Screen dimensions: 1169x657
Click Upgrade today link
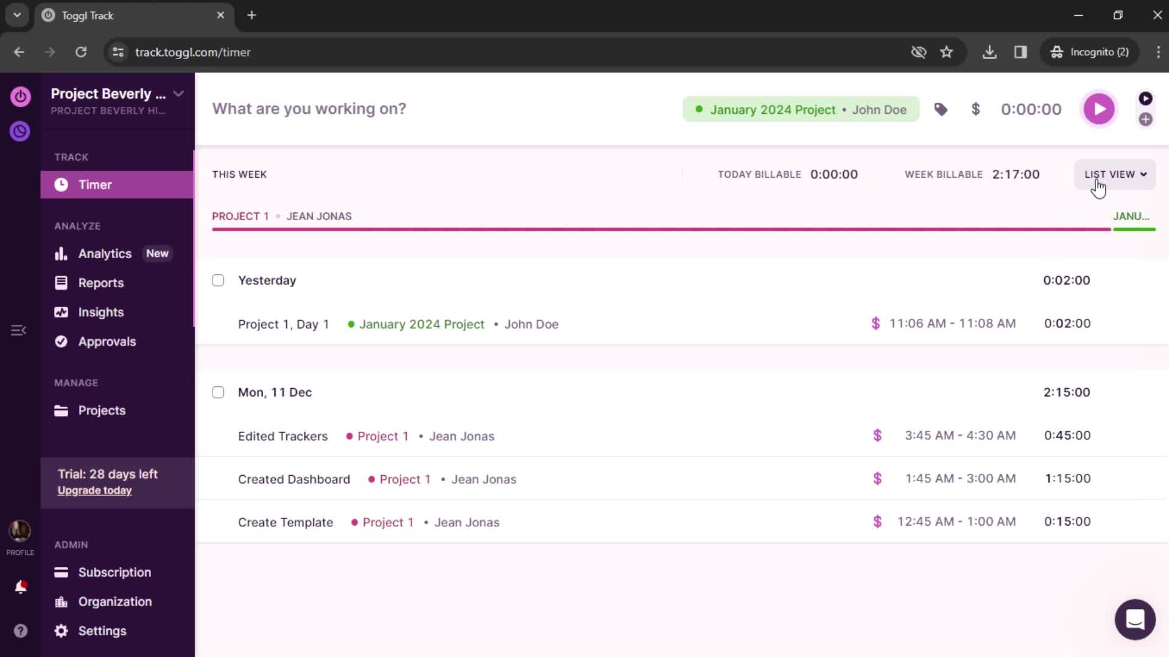tap(94, 490)
